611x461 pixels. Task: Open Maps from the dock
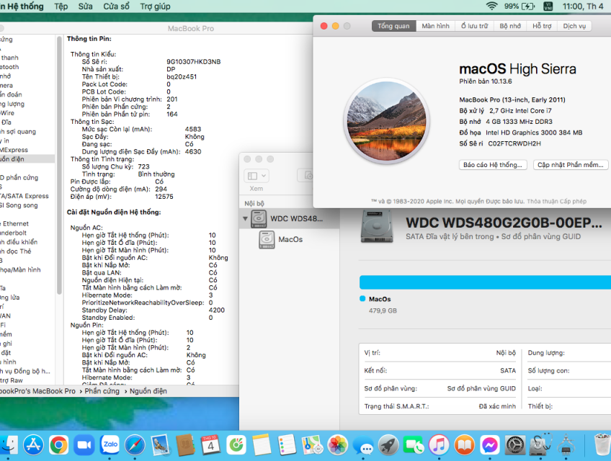312,444
